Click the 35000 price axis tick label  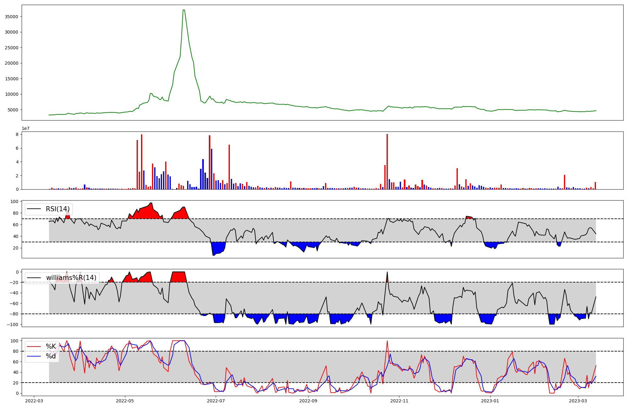[12, 17]
